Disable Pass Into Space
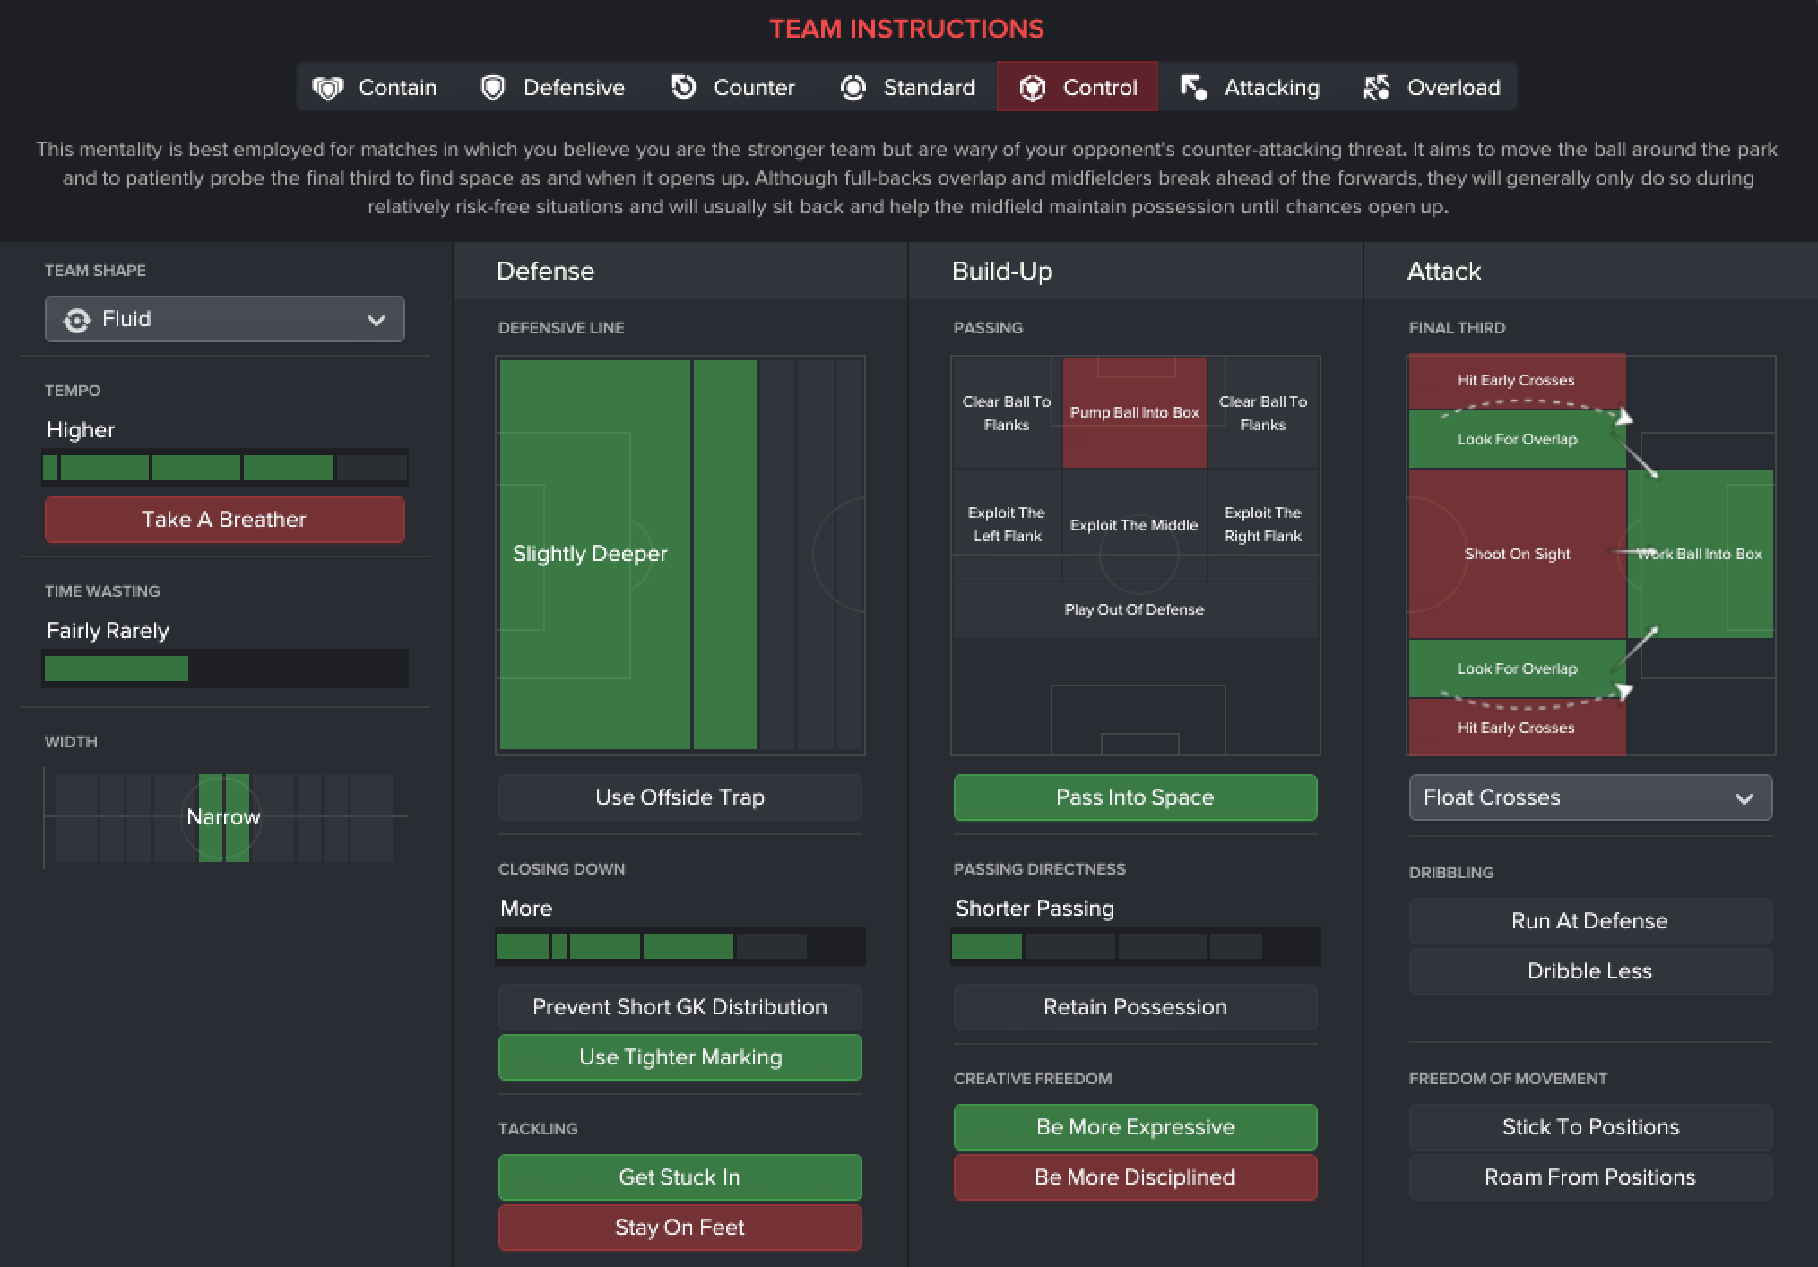The width and height of the screenshot is (1818, 1267). click(x=1136, y=797)
